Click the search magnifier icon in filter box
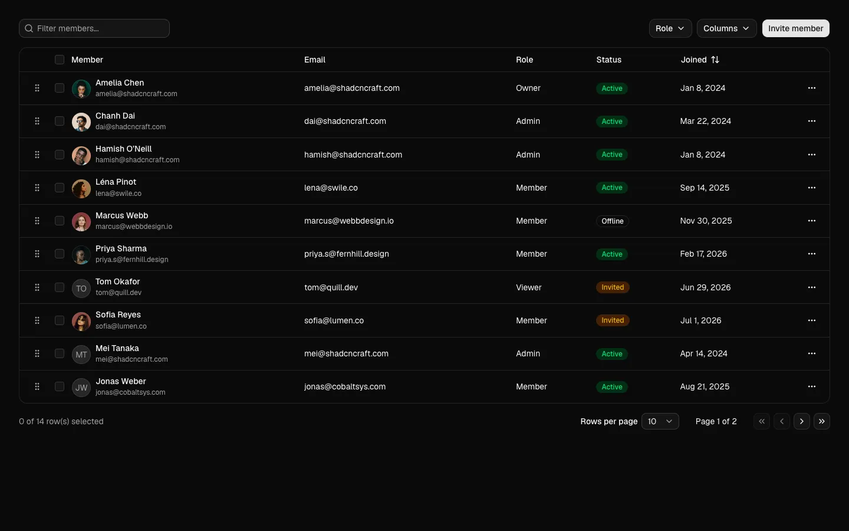This screenshot has width=849, height=531. coord(29,28)
